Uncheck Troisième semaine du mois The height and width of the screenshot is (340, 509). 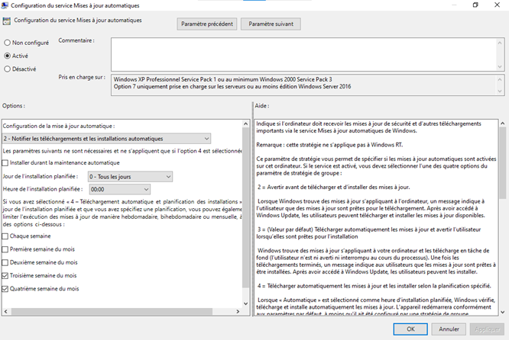pos(5,275)
